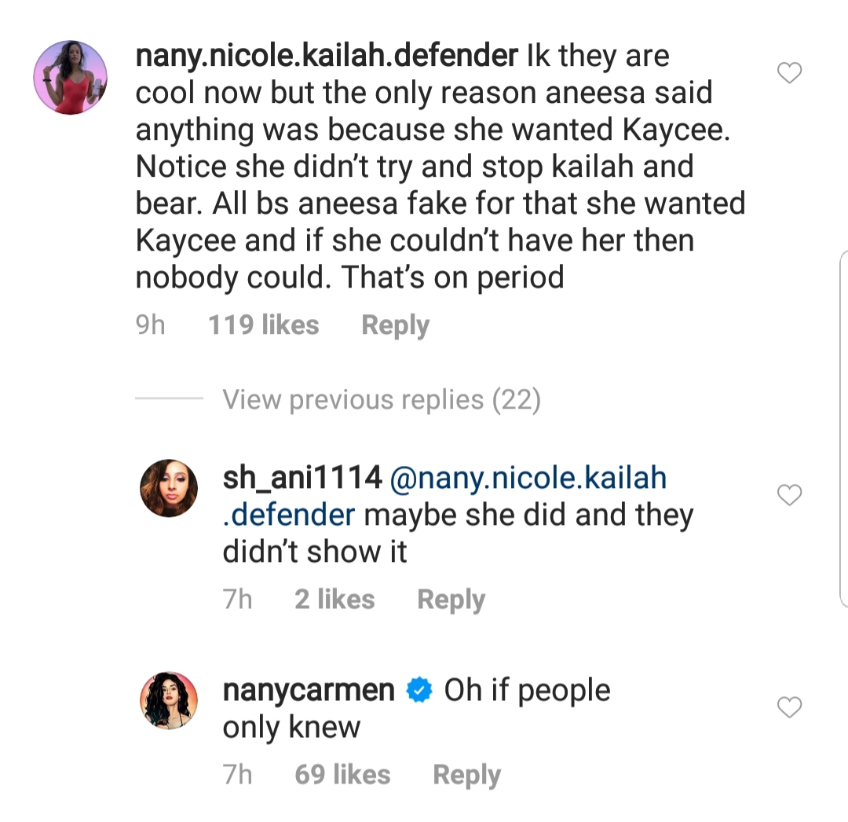
Task: Reply to sh_ani1114's comment
Action: 451,600
